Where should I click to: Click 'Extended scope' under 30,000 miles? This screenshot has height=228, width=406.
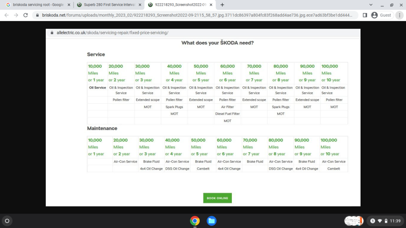[148, 100]
